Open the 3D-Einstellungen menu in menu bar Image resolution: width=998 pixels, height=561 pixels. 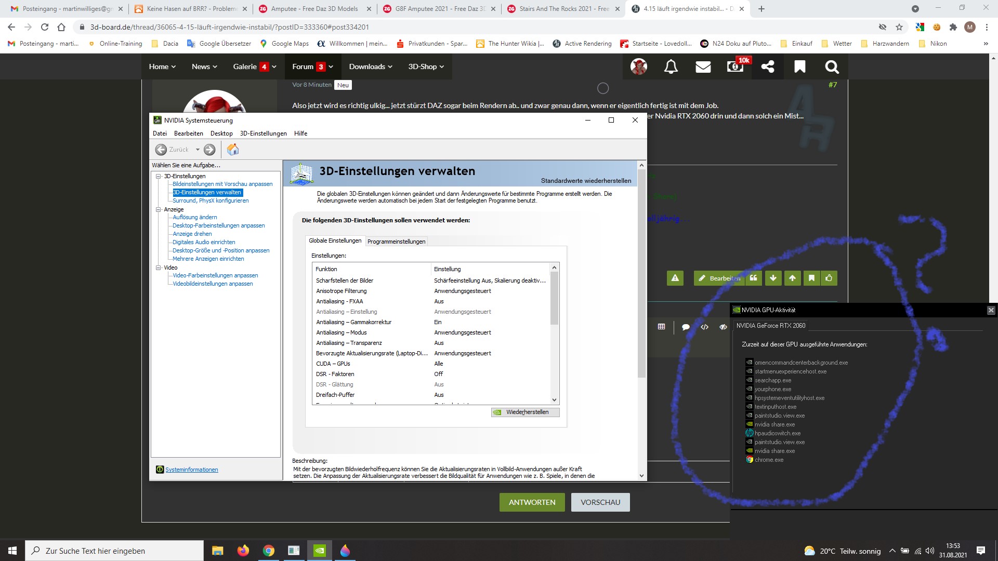coord(263,133)
